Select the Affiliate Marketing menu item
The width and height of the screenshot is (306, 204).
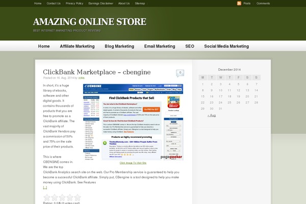(78, 46)
